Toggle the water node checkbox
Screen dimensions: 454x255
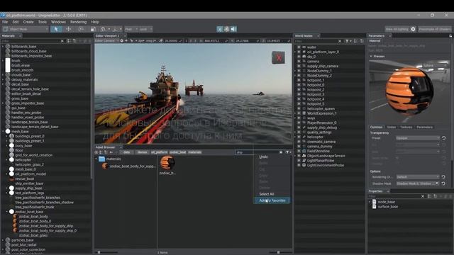[x=299, y=47]
